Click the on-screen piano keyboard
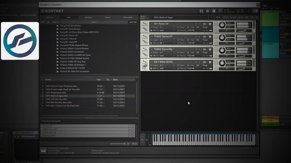 204,140
